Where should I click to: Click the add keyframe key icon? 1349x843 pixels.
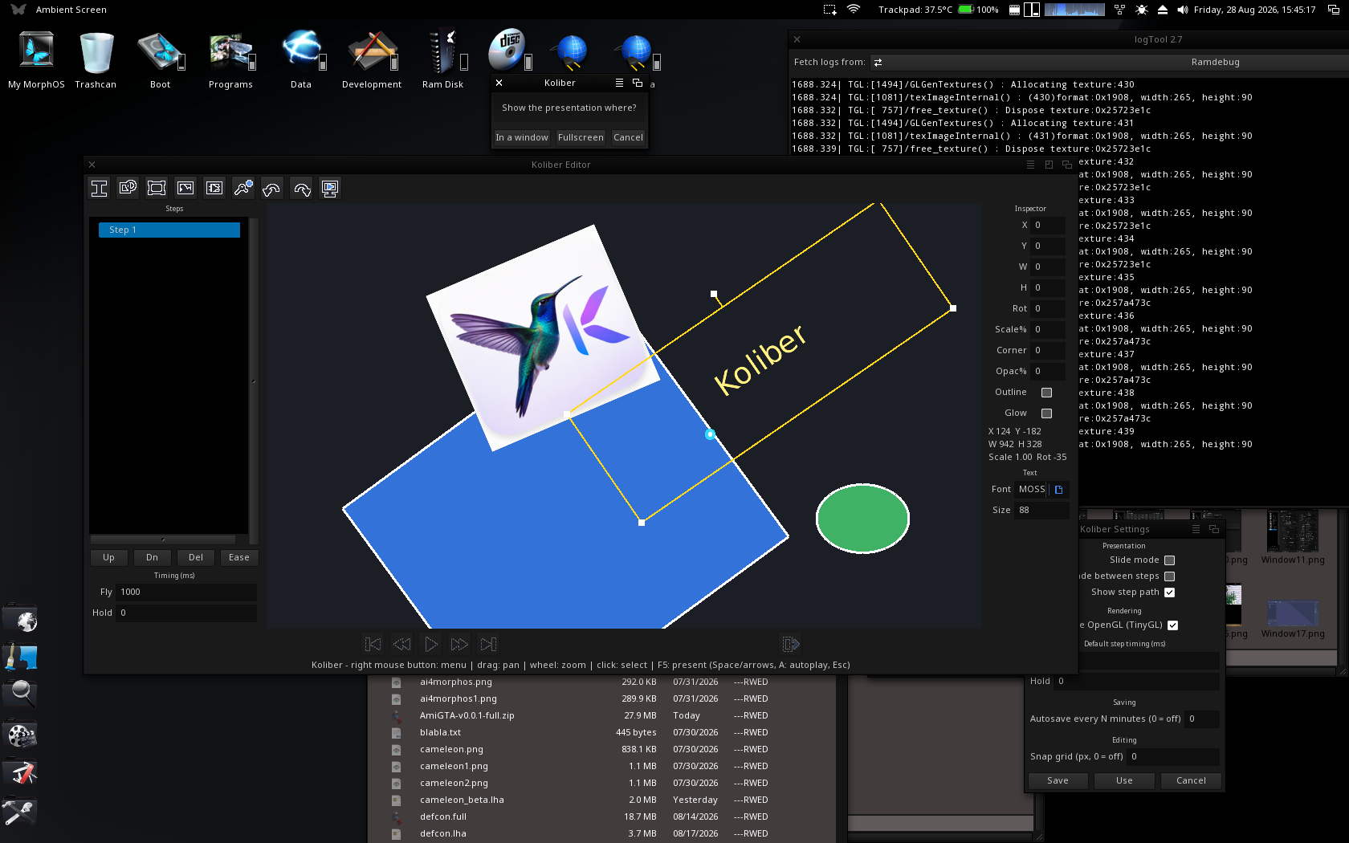pos(243,188)
